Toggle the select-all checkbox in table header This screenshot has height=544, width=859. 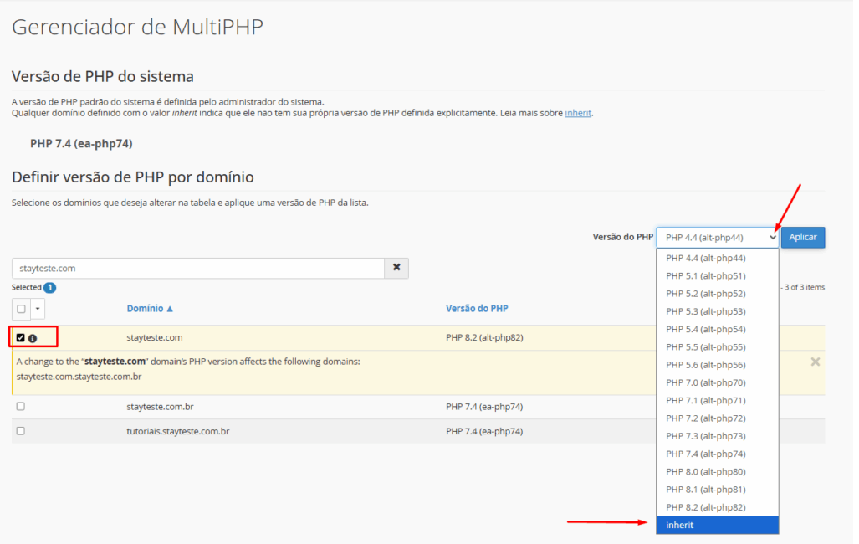[22, 309]
